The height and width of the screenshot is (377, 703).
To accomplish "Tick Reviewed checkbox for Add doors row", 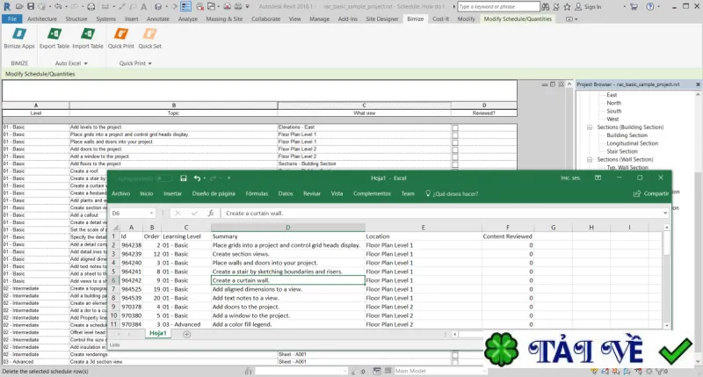I will (455, 149).
